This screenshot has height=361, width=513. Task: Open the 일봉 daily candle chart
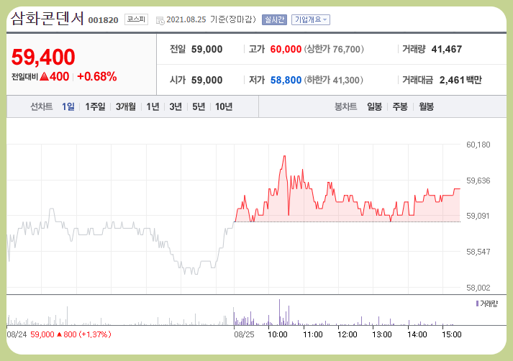point(374,106)
